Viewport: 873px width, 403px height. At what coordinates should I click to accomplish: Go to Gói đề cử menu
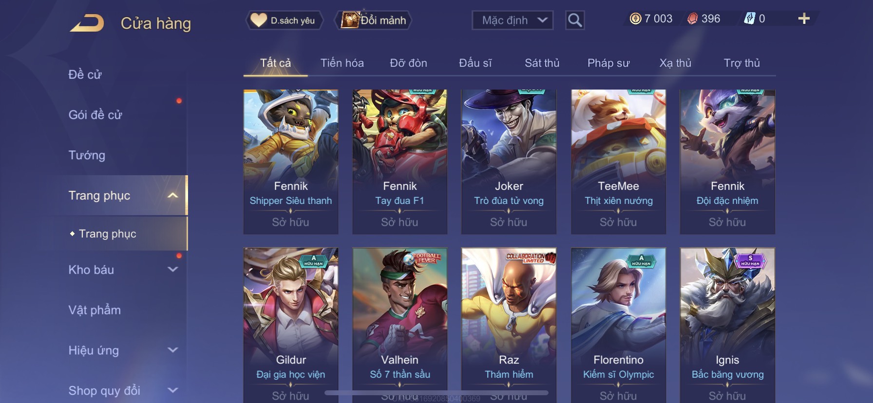point(95,115)
